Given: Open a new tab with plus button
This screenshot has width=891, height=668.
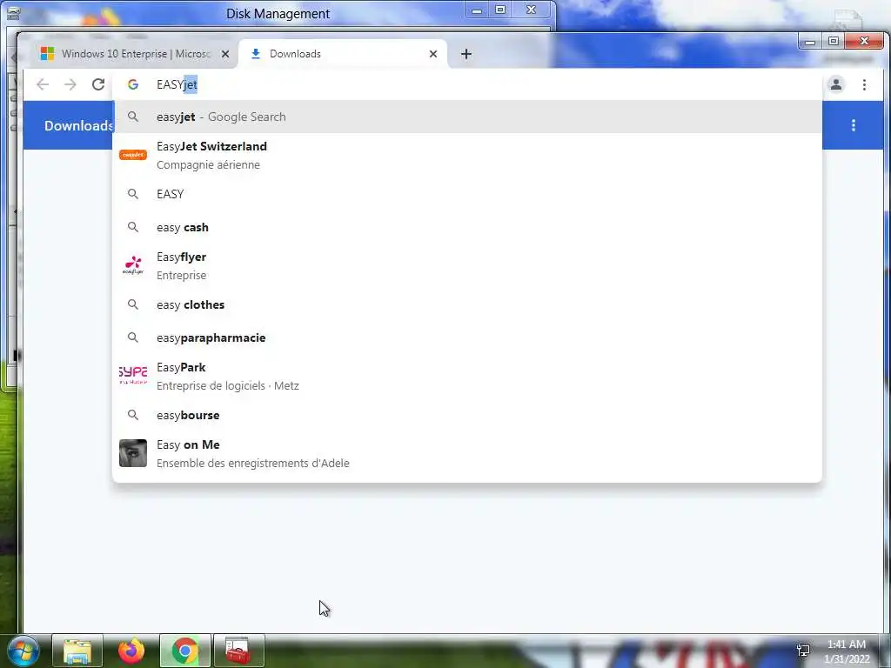Looking at the screenshot, I should pyautogui.click(x=466, y=54).
